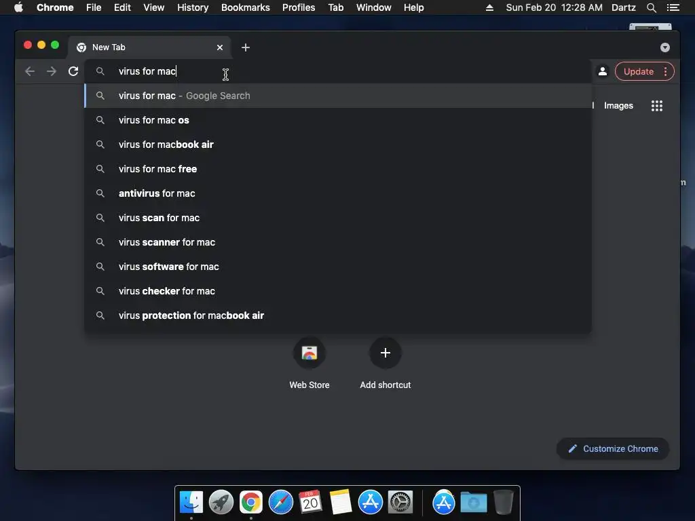
Task: Choose 'virus for macbook air' suggestion
Action: click(338, 144)
